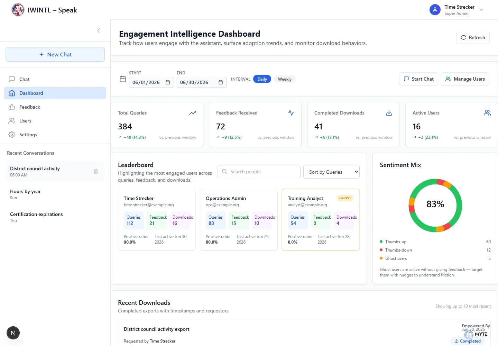Click the orange Ghost users legend dot

[x=381, y=258]
